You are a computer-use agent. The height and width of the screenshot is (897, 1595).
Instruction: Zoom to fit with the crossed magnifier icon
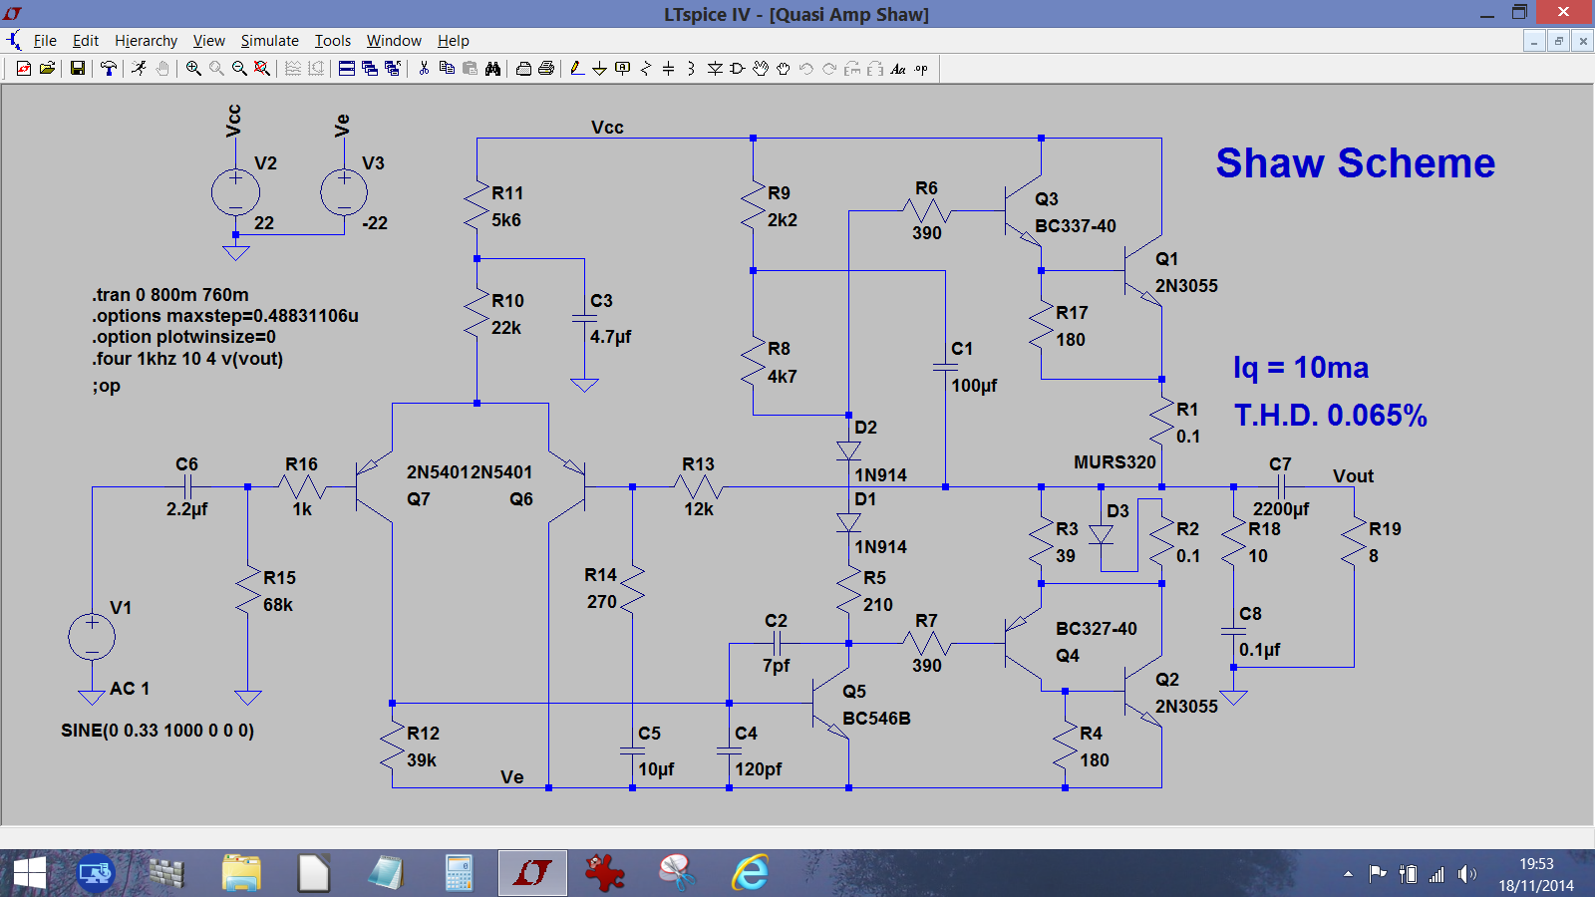coord(262,69)
